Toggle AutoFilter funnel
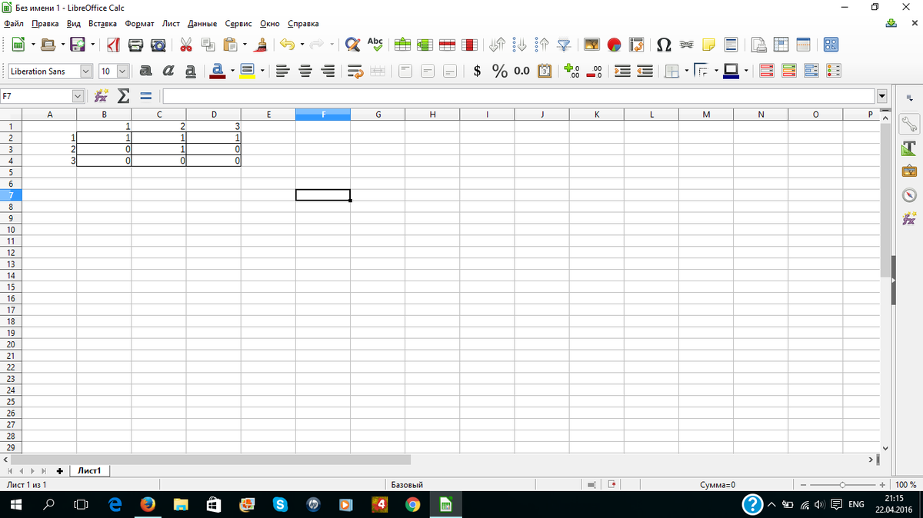Image resolution: width=923 pixels, height=518 pixels. pyautogui.click(x=564, y=45)
